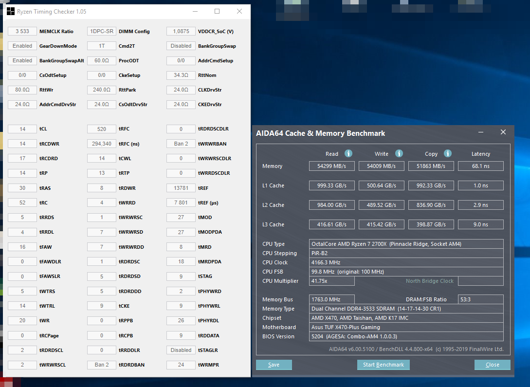Screen dimensions: 530x387
Task: Click the BankGroupSwap value Disabled
Action: click(x=181, y=46)
